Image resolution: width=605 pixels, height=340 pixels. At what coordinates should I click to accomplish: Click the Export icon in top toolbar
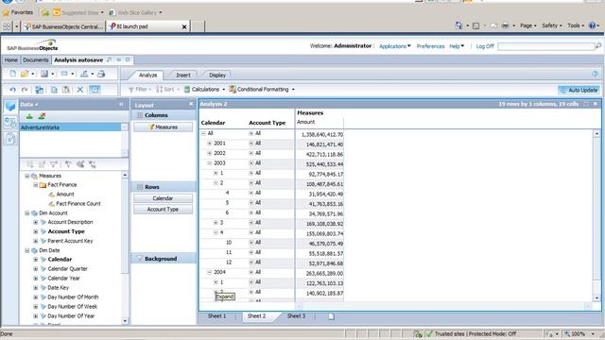click(x=84, y=74)
